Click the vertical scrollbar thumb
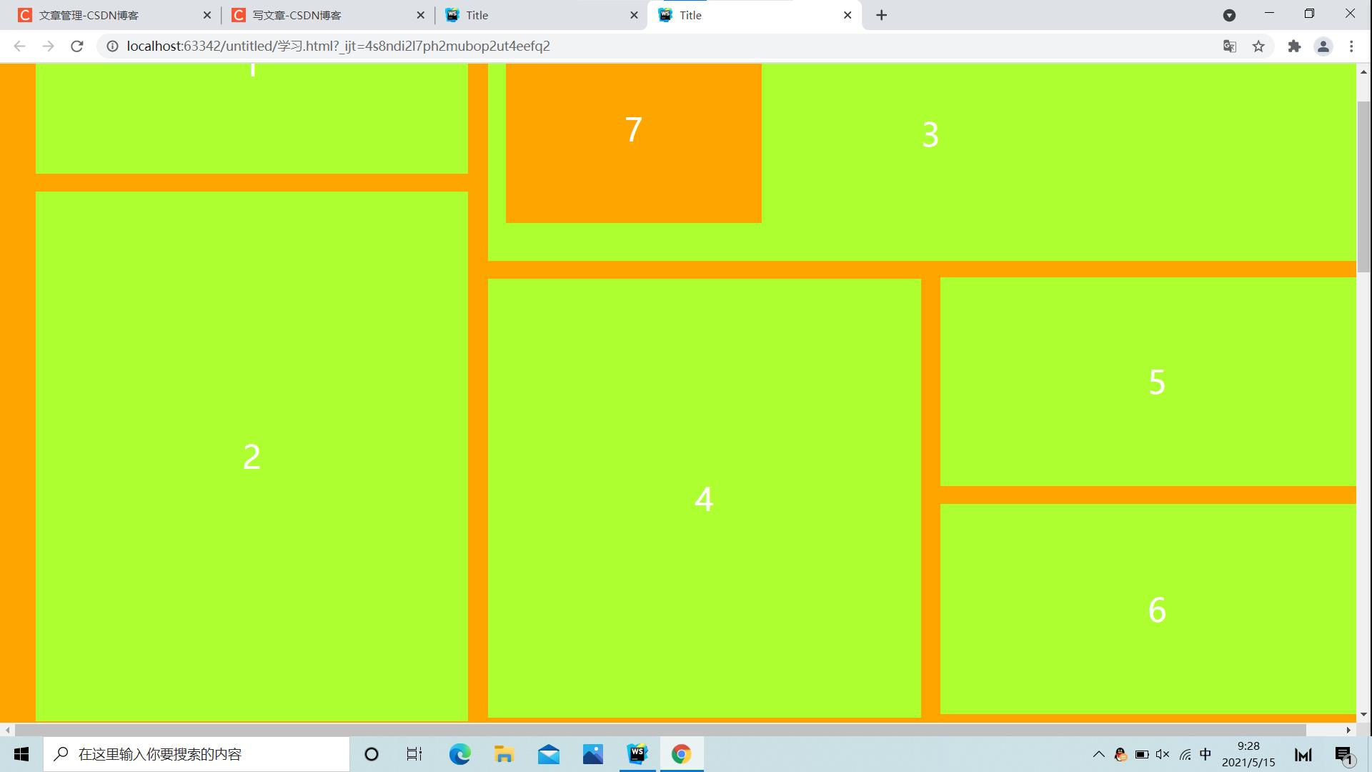 click(1363, 187)
